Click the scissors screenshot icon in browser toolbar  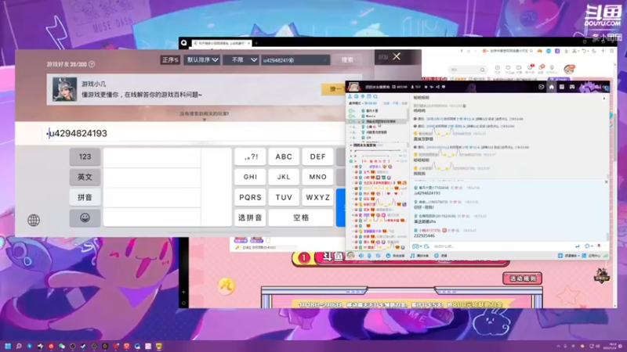coord(574,51)
